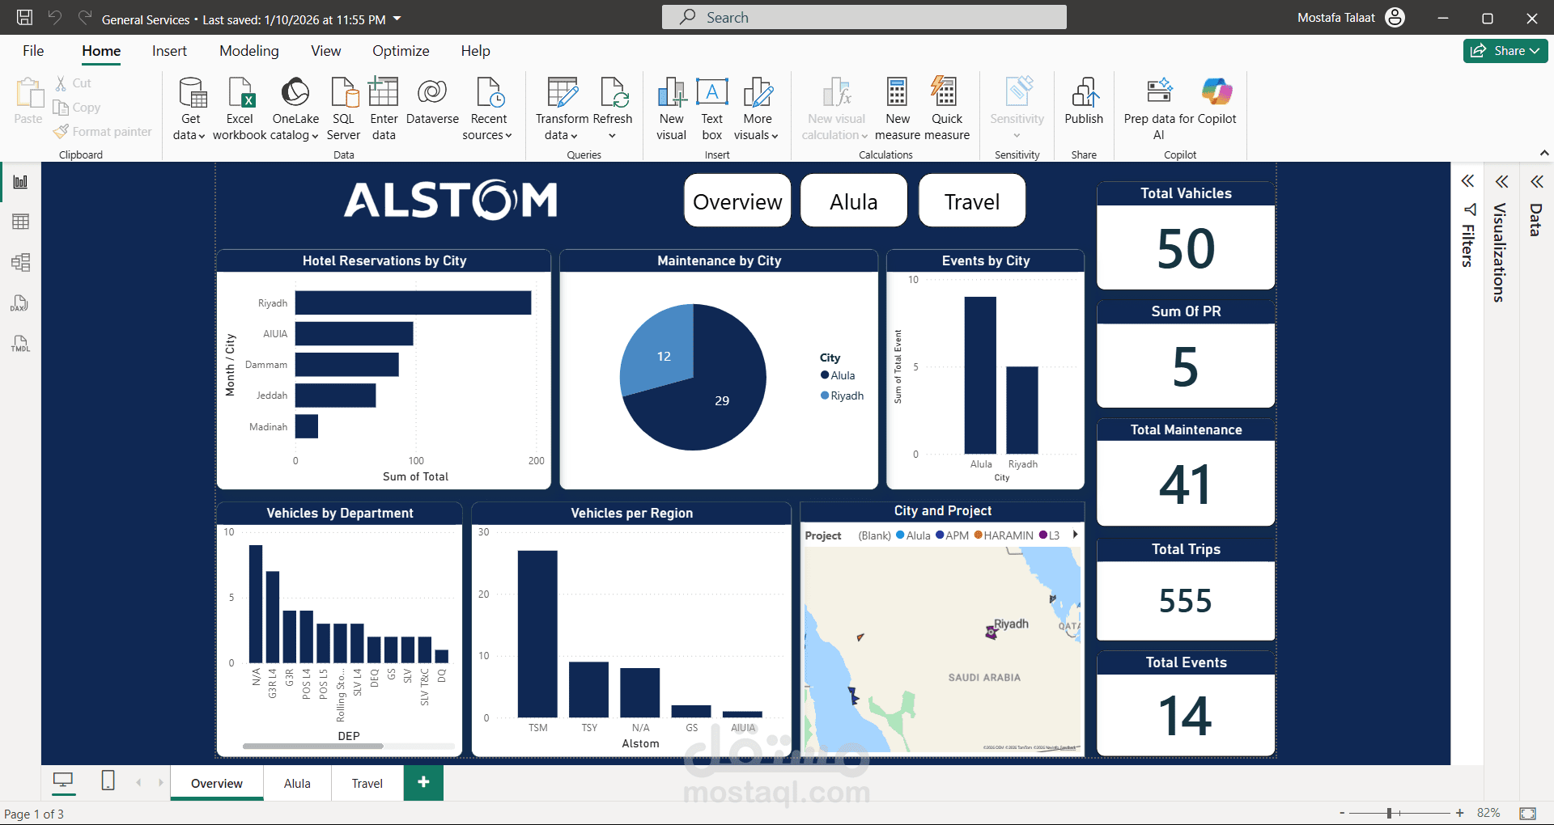Screen dimensions: 1554x825
Task: Click the Overview navigation button on canvas
Action: point(737,201)
